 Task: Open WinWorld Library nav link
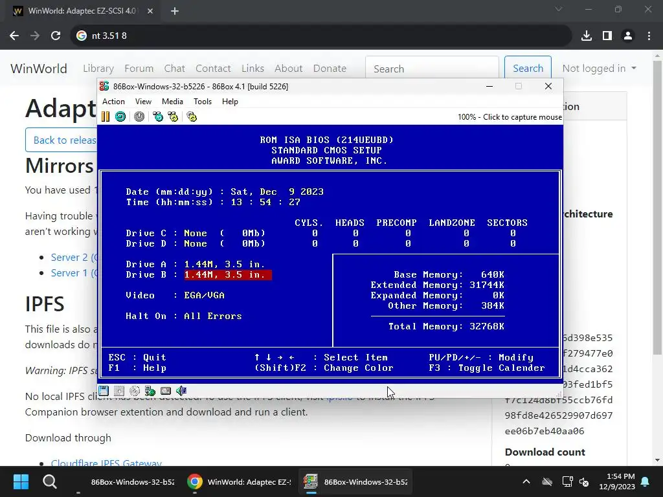click(x=98, y=69)
